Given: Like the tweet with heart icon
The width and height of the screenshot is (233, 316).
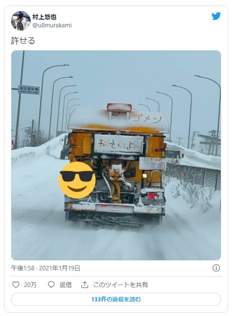Looking at the screenshot, I should coord(16,285).
